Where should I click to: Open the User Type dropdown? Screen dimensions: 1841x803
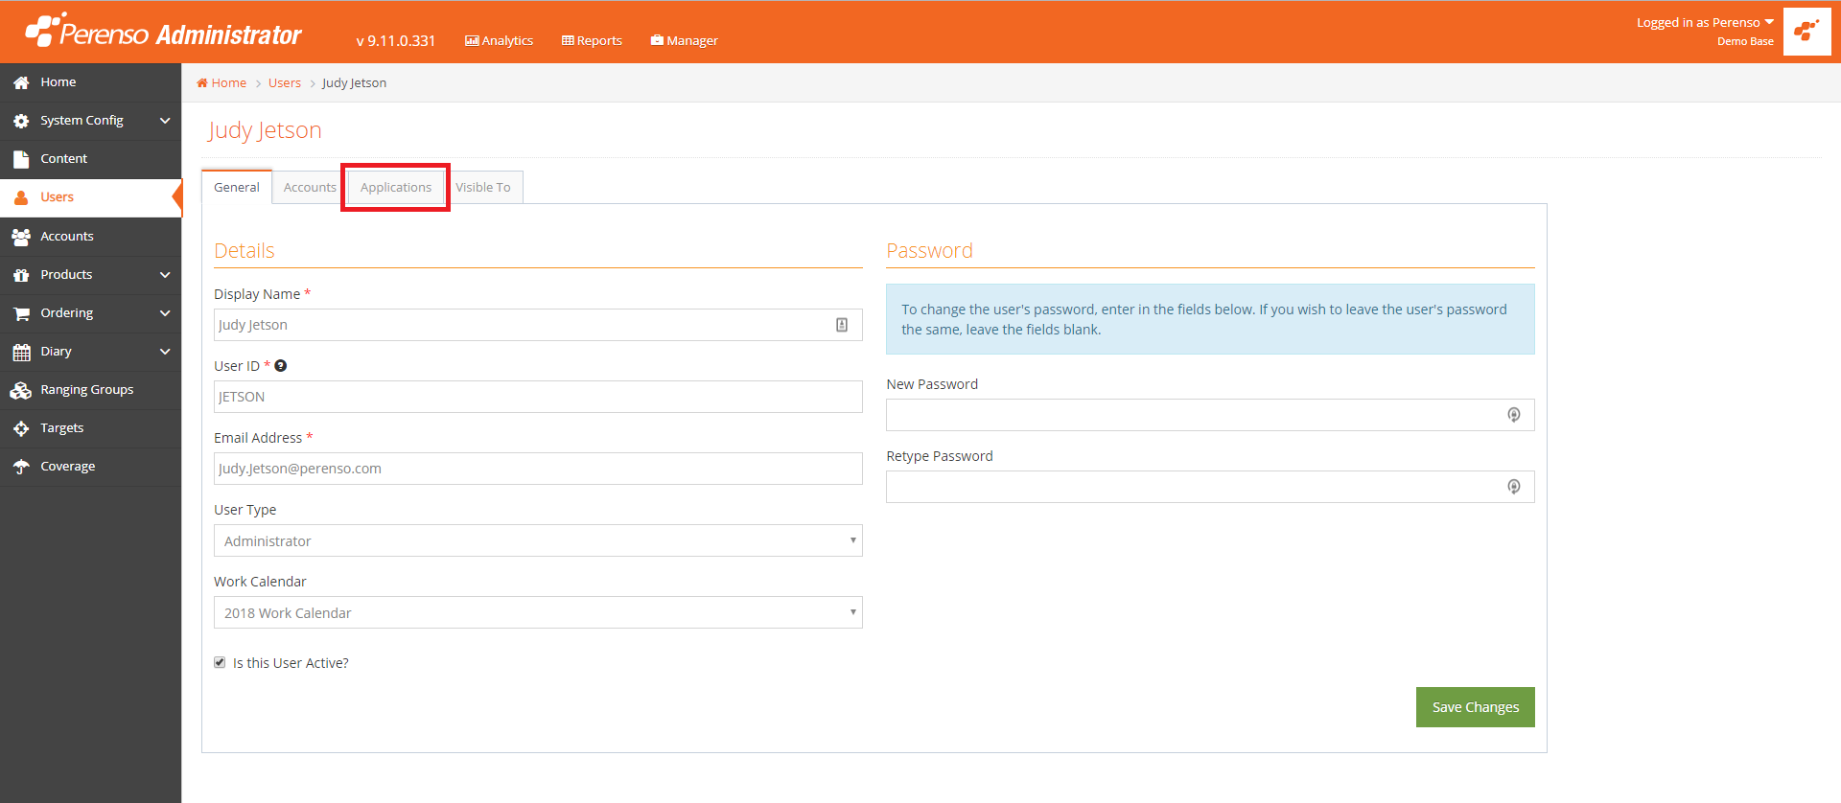pyautogui.click(x=538, y=540)
